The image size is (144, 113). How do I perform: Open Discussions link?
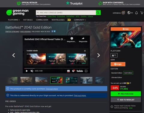pyautogui.click(x=25, y=31)
